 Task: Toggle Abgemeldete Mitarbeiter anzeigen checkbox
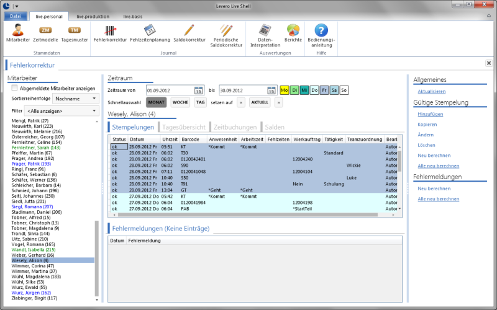(14, 88)
